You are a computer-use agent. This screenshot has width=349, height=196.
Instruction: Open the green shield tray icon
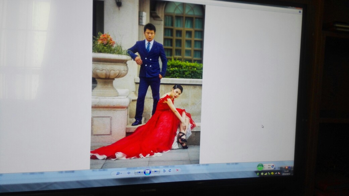point(262,174)
